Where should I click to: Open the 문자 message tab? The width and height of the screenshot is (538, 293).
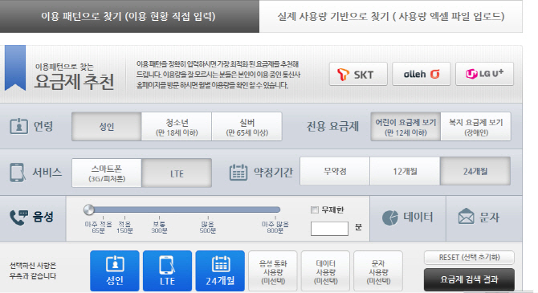tap(484, 218)
